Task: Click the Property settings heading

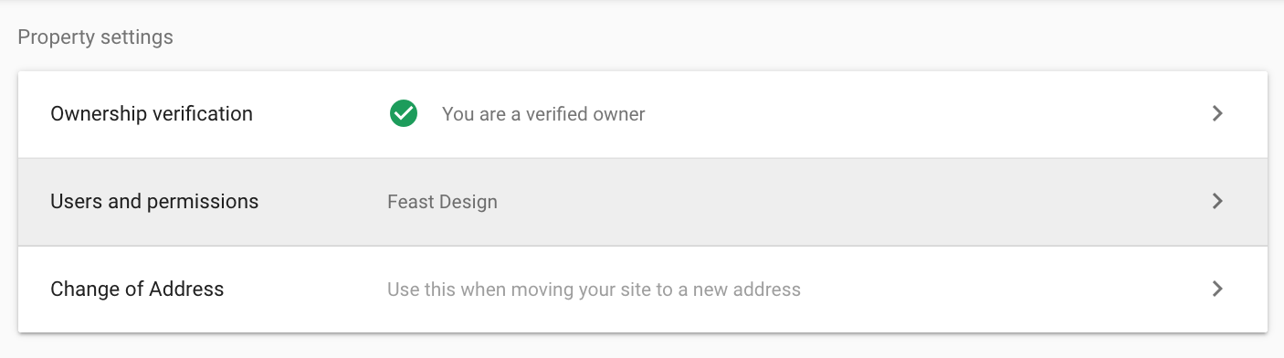Action: point(95,37)
